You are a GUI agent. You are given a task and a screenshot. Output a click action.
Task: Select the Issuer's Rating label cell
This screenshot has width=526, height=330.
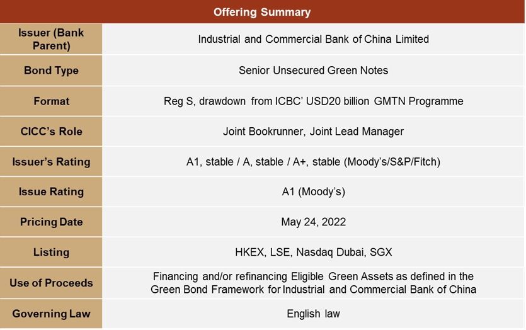click(51, 162)
